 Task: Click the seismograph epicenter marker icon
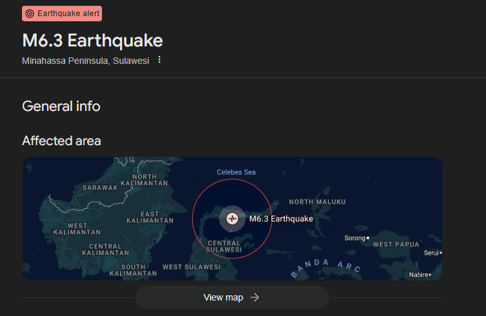[x=232, y=219]
